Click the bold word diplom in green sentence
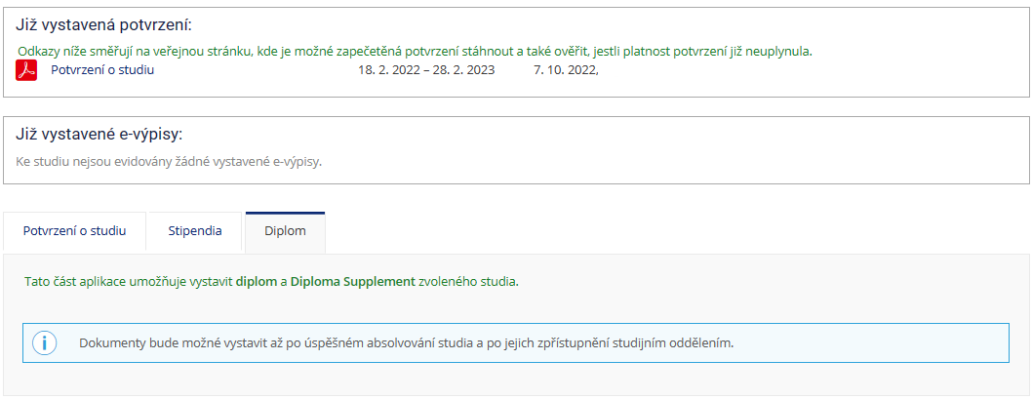This screenshot has width=1032, height=400. [x=256, y=282]
